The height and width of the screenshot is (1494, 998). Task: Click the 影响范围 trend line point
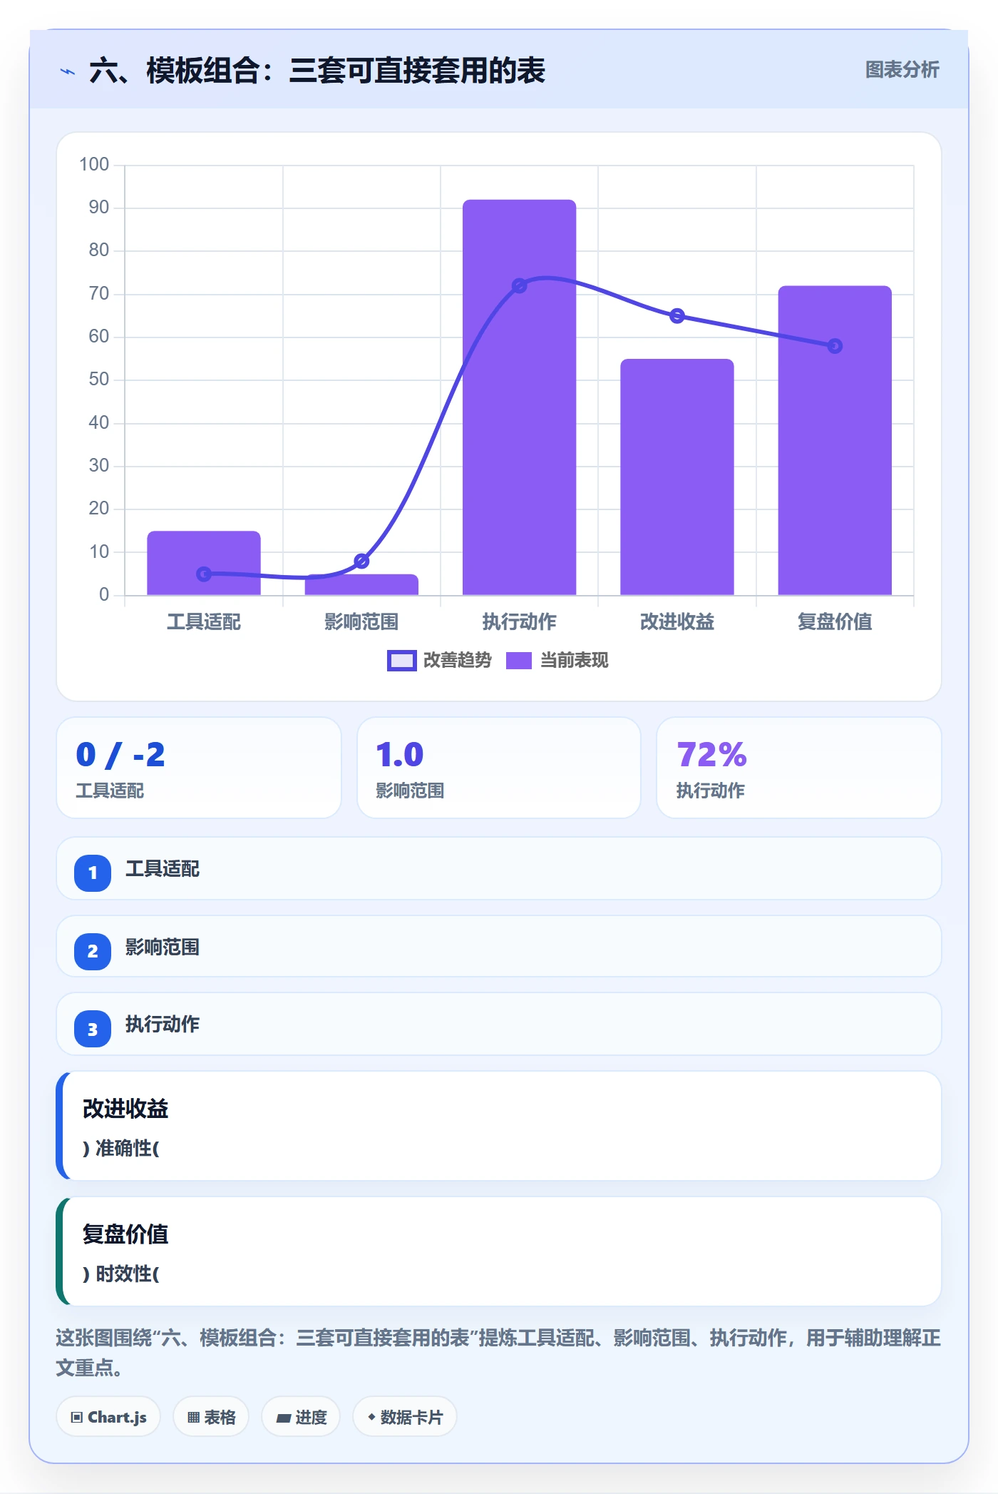click(361, 561)
